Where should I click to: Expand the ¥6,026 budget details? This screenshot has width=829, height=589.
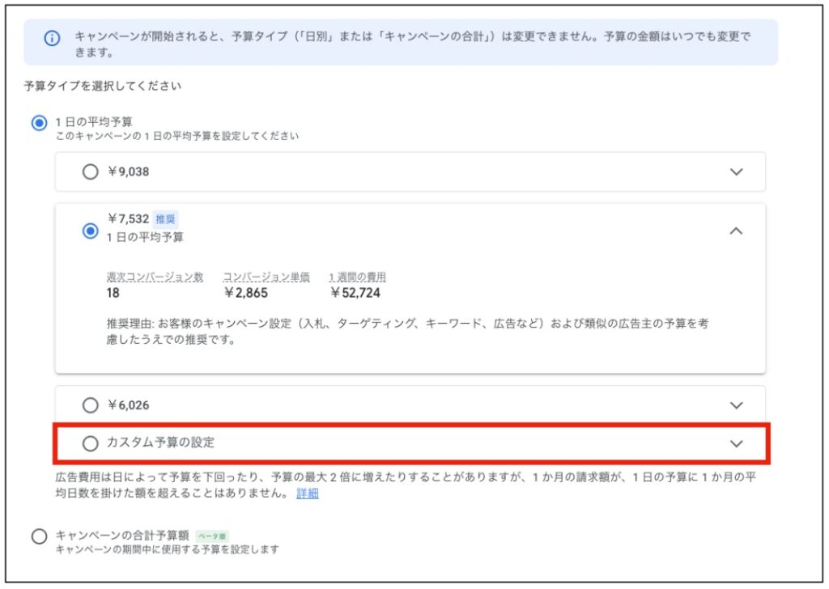point(736,405)
